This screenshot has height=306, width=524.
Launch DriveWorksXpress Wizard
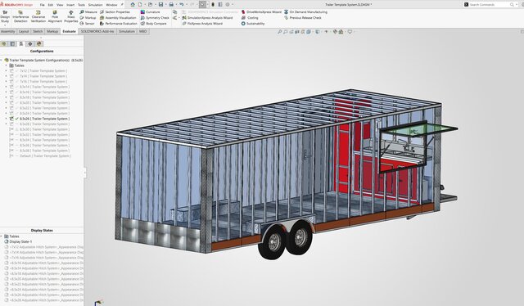(261, 11)
